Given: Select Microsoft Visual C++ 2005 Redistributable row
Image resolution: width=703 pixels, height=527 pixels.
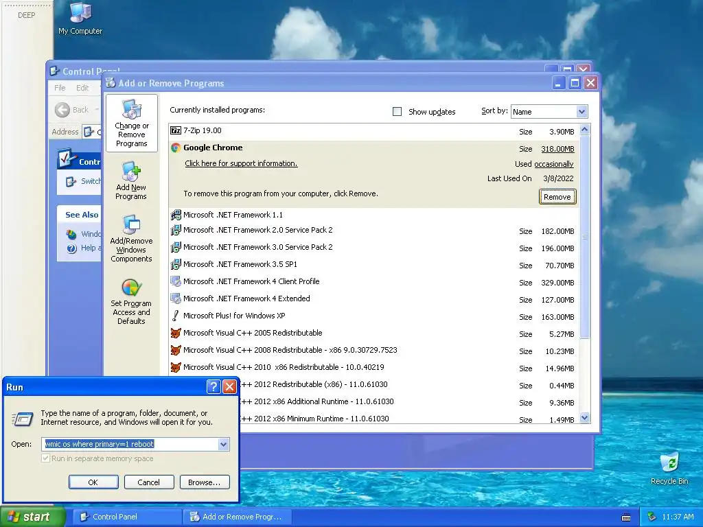Looking at the screenshot, I should point(373,333).
